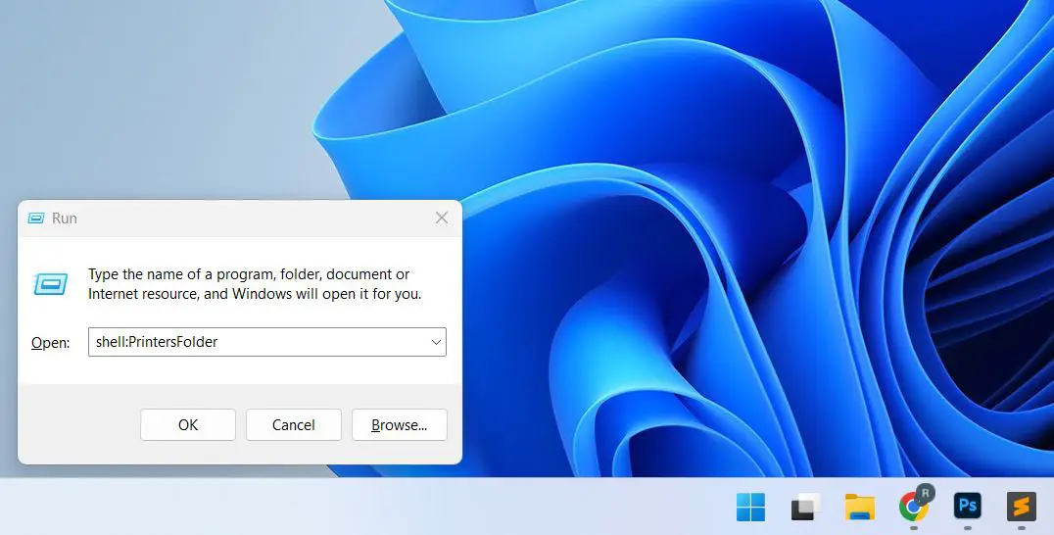Cancel the Run dialog
Image resolution: width=1054 pixels, height=535 pixels.
294,425
